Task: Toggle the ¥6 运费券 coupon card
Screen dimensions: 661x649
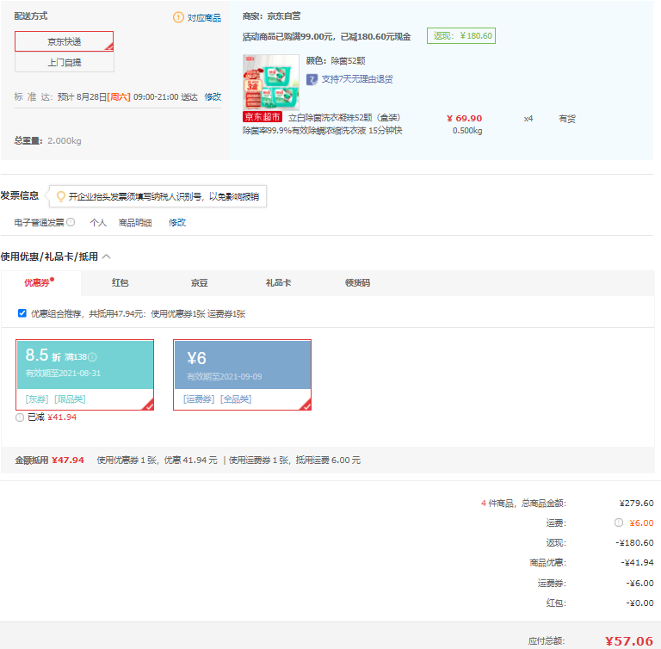Action: pos(243,374)
